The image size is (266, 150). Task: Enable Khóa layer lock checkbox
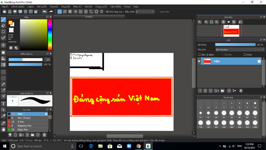[245, 55]
